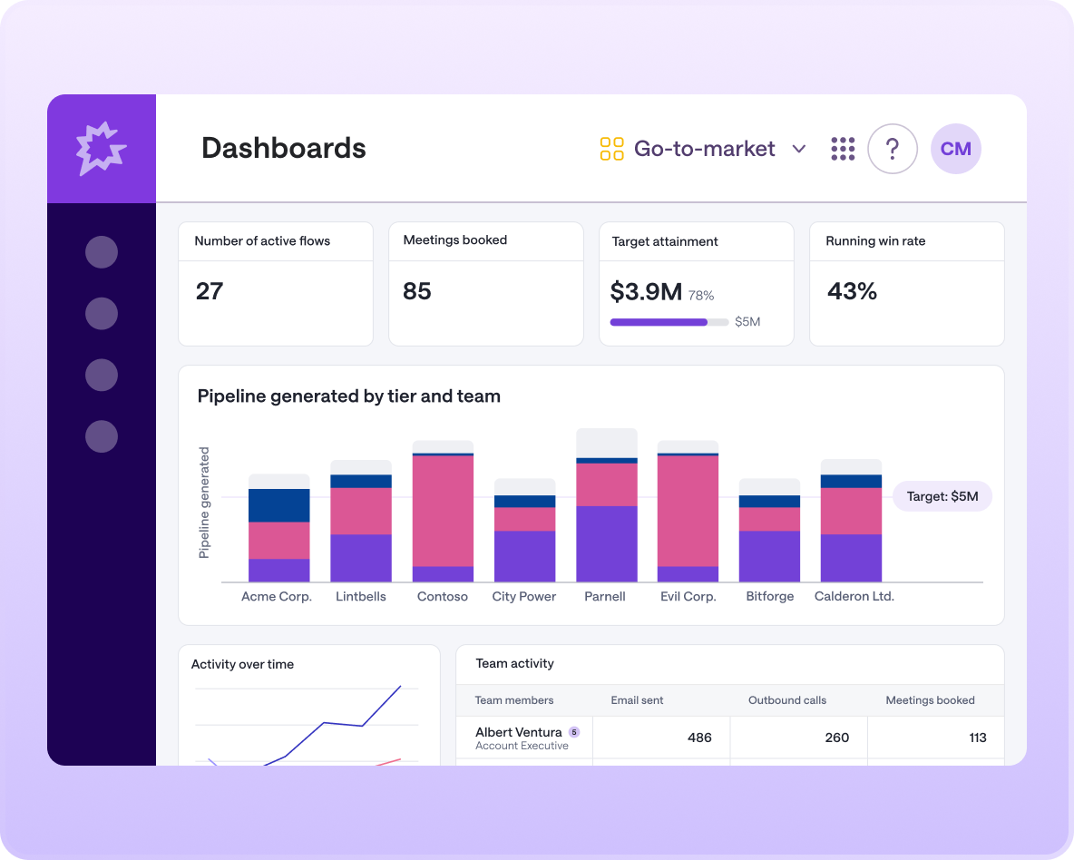
Task: Click the Team members column header
Action: (513, 700)
